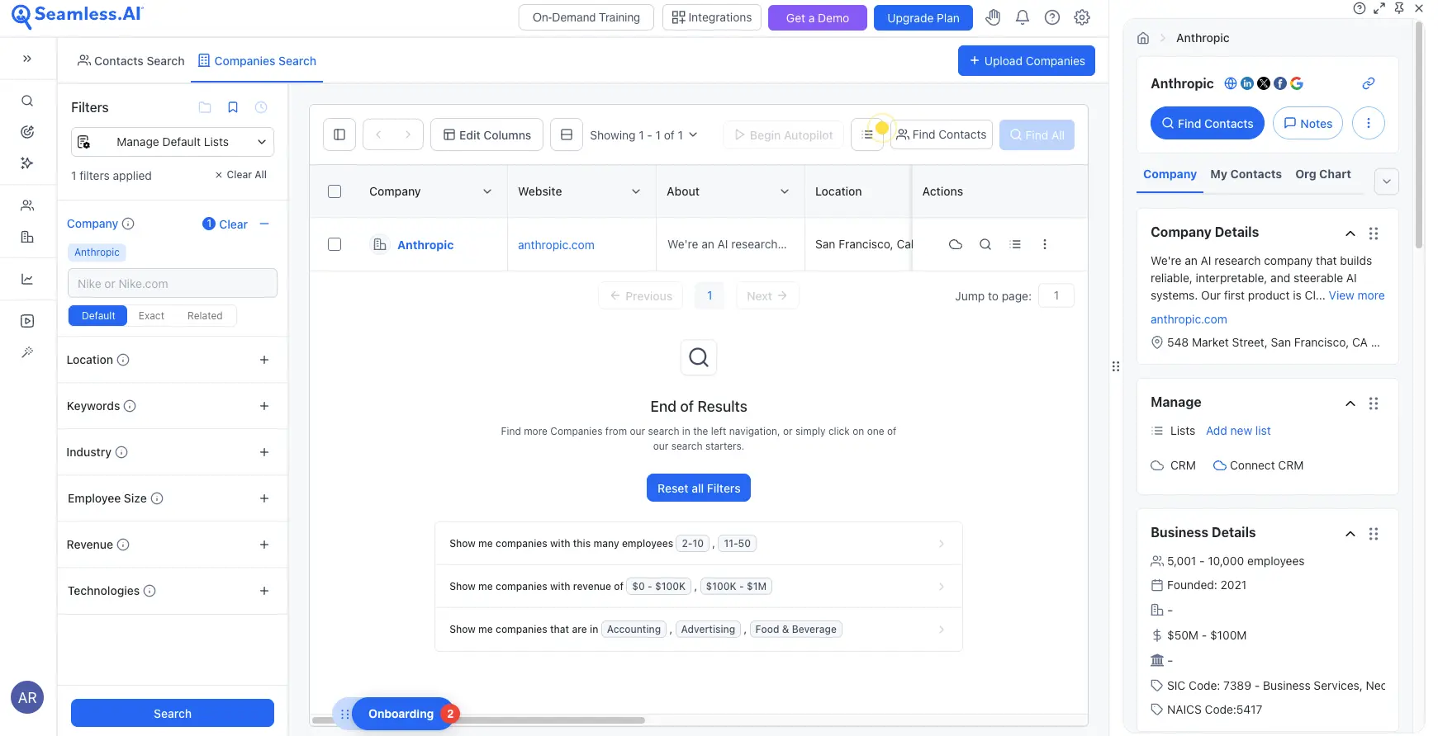Click Add new list link

pos(1238,431)
